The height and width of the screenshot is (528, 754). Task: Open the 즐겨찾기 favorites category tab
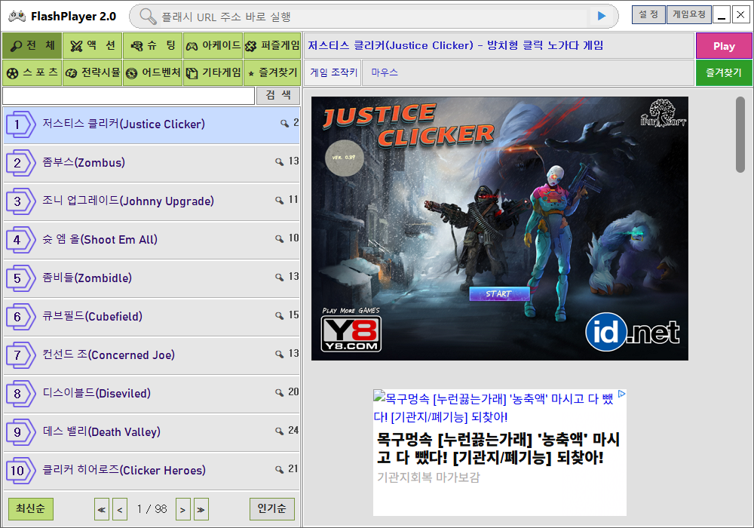tap(272, 72)
